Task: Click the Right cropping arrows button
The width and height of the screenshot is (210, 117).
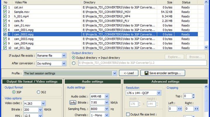Action: point(197,109)
